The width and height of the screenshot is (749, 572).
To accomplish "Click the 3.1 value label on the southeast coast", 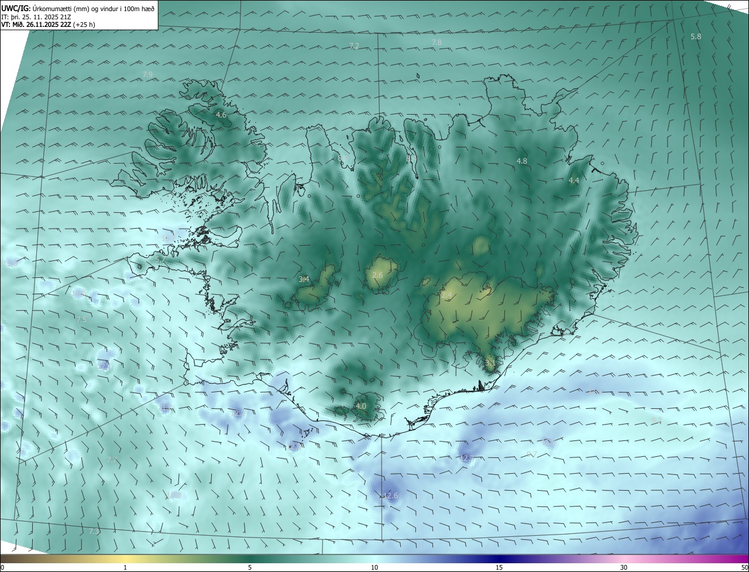I will click(490, 363).
